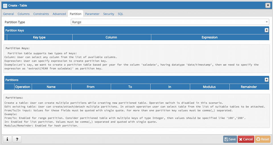273x145 pixels.
Task: Switch to the General tab
Action: (8, 14)
